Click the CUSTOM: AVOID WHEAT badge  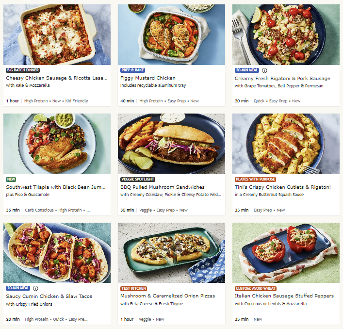point(256,289)
